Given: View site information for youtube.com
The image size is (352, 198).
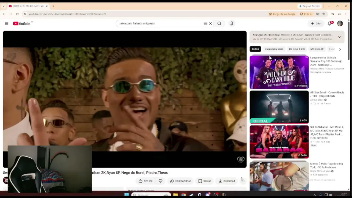Looking at the screenshot, I should point(25,14).
